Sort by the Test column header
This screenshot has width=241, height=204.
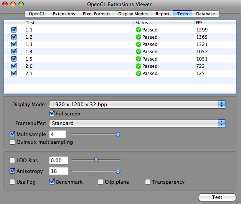[x=79, y=23]
